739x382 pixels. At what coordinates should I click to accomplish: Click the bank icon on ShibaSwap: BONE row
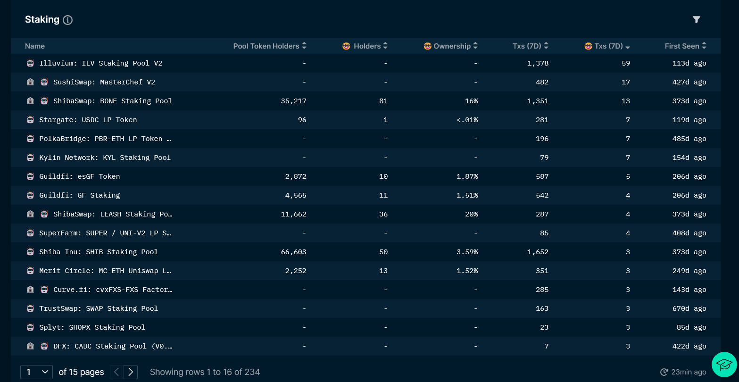[x=30, y=101]
